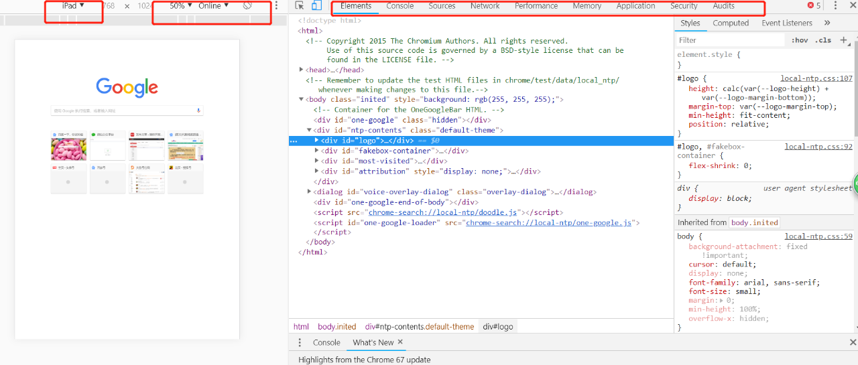The height and width of the screenshot is (365, 858).
Task: Open DevTools customize three-dot menu
Action: (835, 5)
